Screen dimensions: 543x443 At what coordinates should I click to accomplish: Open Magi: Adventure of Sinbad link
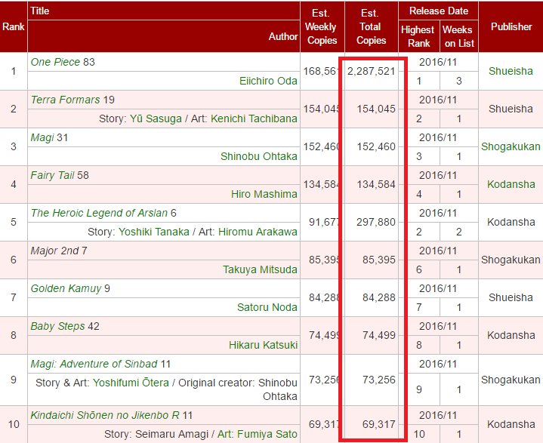pos(94,364)
